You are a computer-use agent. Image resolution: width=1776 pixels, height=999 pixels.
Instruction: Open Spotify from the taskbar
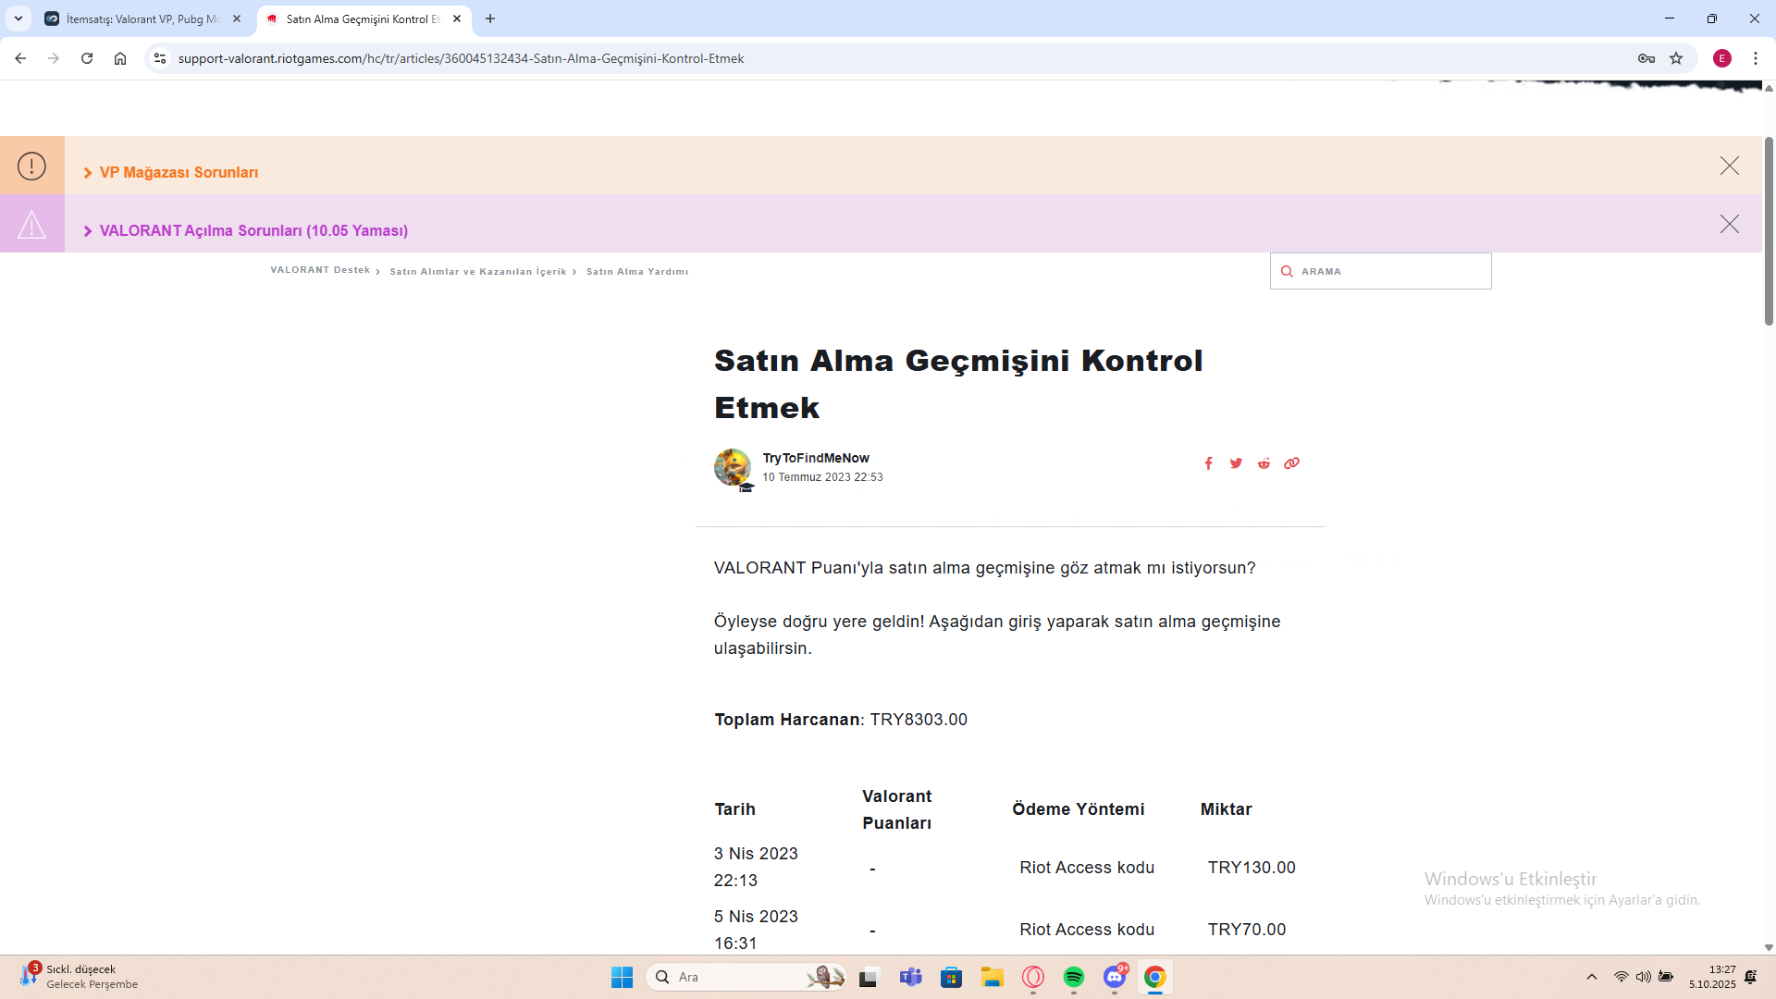(1073, 977)
